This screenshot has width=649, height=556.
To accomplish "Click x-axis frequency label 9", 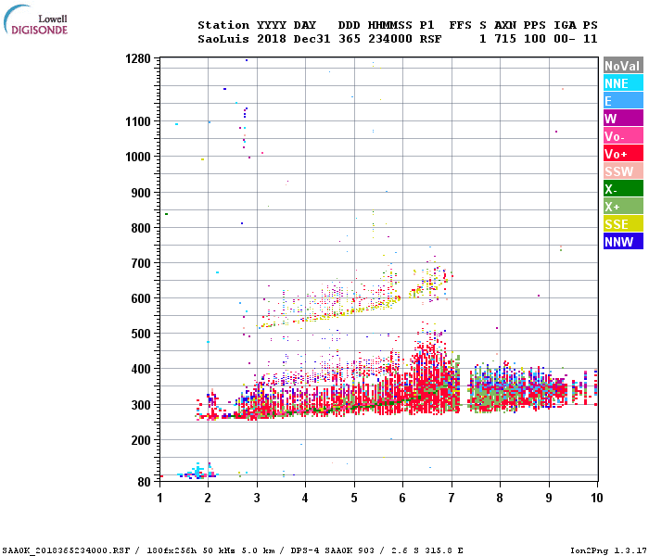I will (549, 498).
